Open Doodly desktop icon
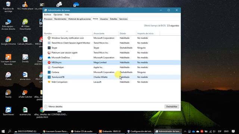239x134 pixels. 25,58
